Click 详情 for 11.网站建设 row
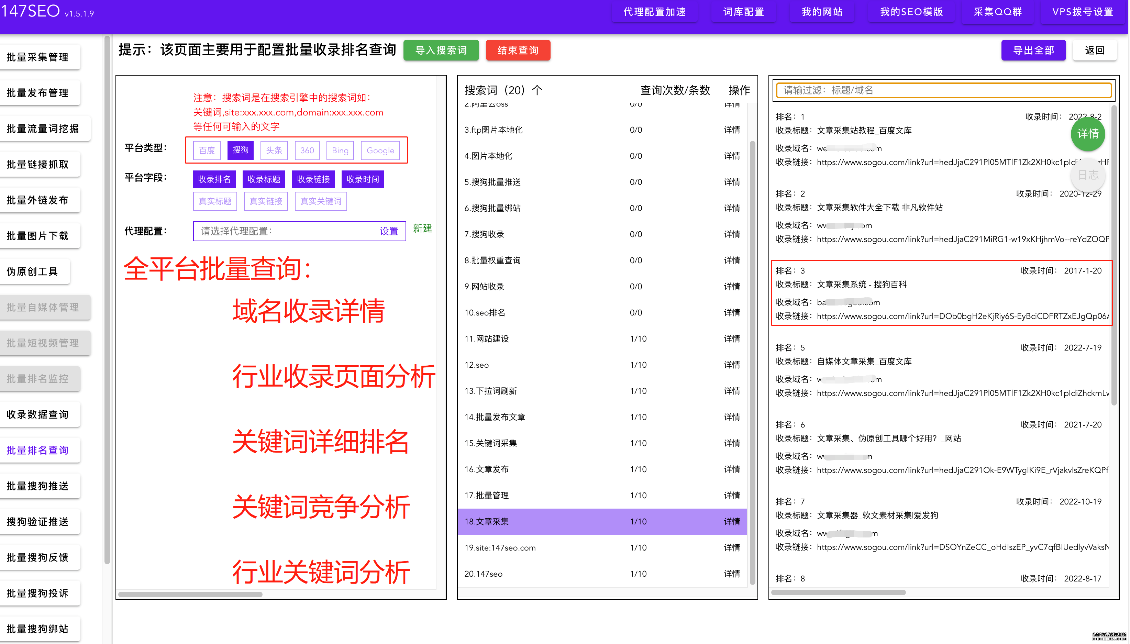 732,339
